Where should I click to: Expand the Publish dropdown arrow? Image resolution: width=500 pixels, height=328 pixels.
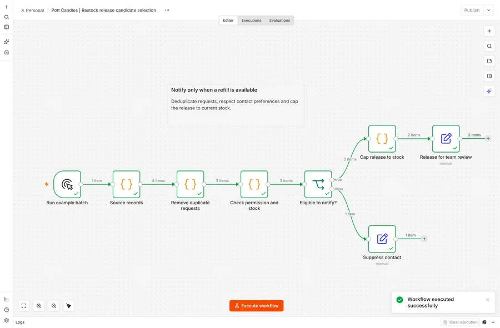pyautogui.click(x=488, y=10)
